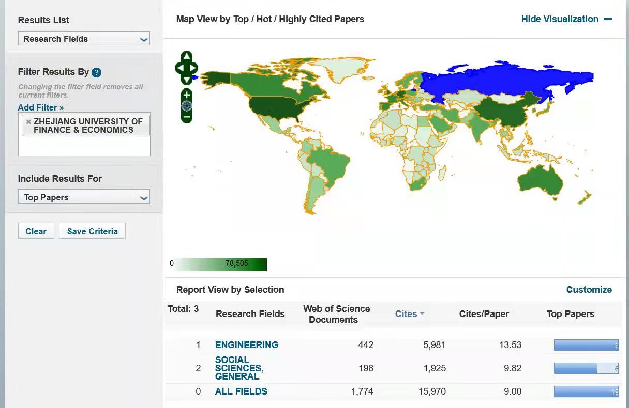Remove the Zhejiang University filter tag
The width and height of the screenshot is (629, 408).
click(x=28, y=122)
